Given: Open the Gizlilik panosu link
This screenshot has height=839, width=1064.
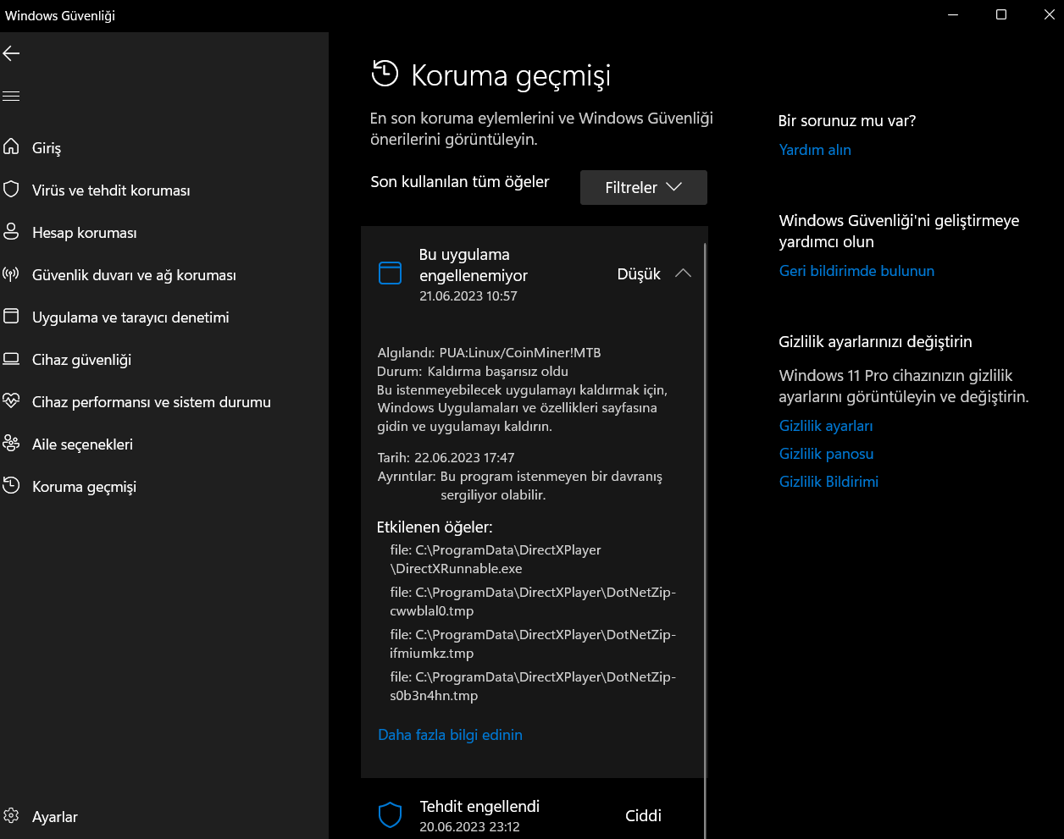Looking at the screenshot, I should [826, 454].
